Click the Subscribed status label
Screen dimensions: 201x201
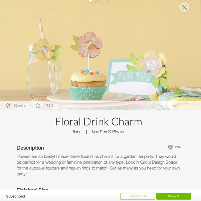click(x=16, y=196)
